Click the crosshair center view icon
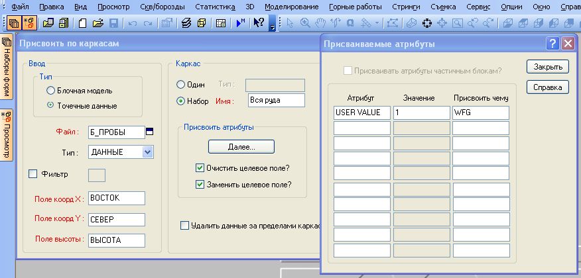The image size is (581, 278). [x=442, y=23]
